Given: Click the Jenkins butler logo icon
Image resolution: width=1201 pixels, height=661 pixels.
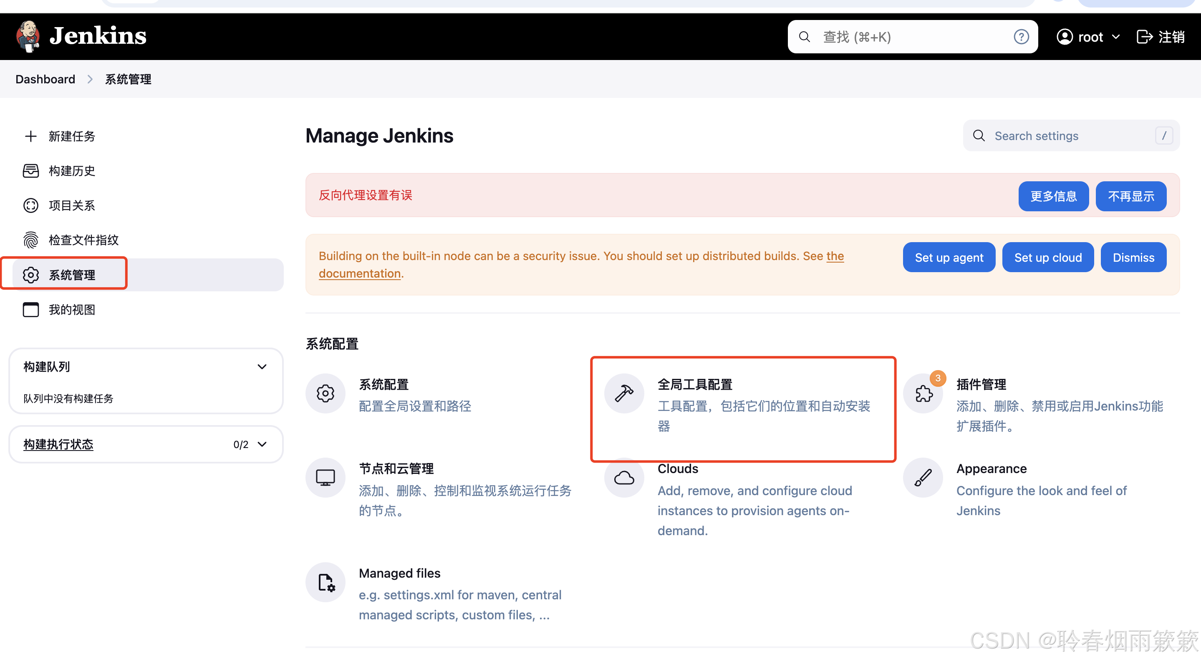Looking at the screenshot, I should (28, 36).
